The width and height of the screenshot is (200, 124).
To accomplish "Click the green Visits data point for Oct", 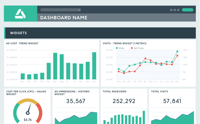I will [x=177, y=51].
